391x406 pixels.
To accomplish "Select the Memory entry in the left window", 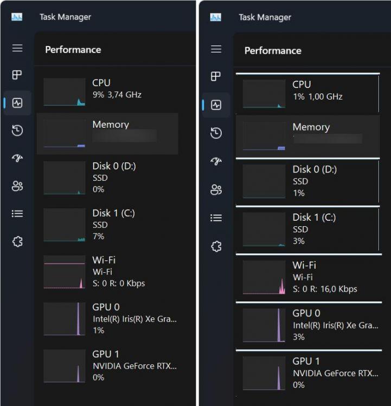I will tap(107, 134).
